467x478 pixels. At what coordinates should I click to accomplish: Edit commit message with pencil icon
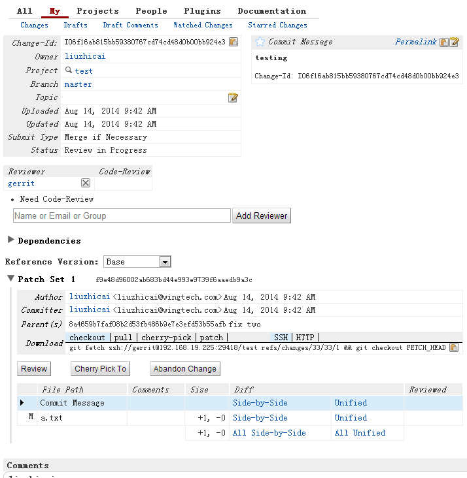click(455, 42)
